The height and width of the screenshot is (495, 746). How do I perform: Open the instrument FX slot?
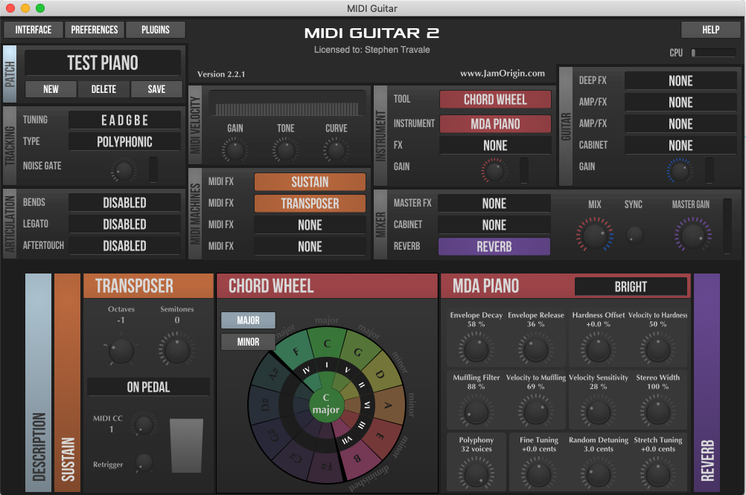coord(495,146)
